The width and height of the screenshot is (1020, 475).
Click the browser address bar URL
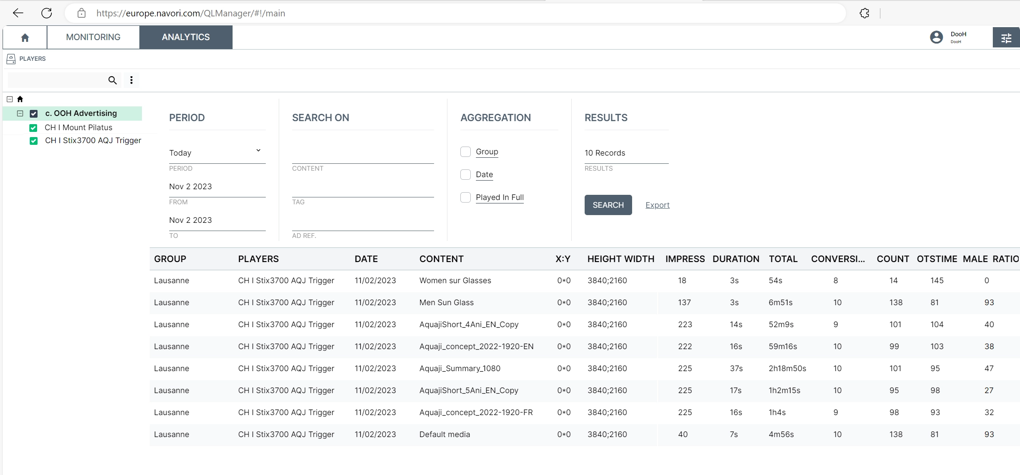coord(190,13)
